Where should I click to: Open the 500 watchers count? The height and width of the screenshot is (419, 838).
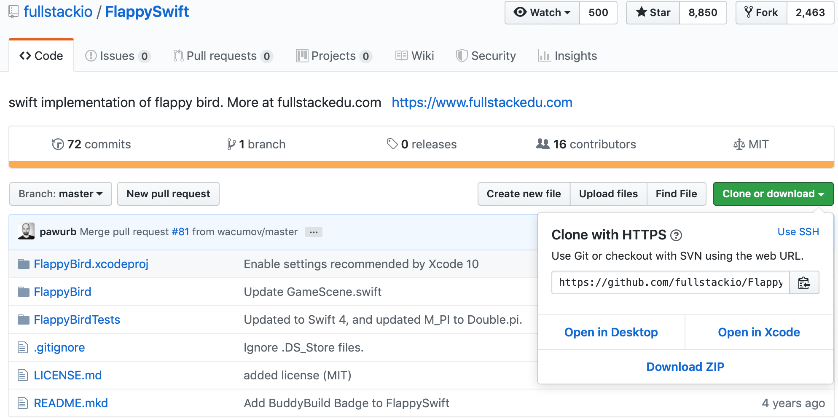point(598,13)
